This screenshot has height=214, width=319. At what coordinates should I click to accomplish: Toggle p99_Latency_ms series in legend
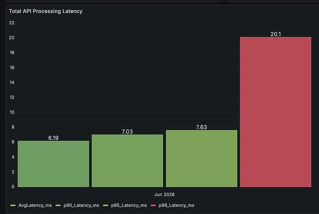click(177, 205)
